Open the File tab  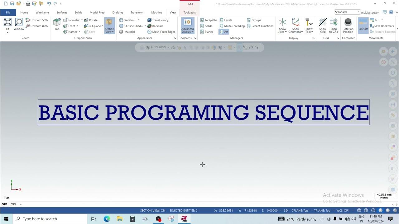[x=8, y=12]
